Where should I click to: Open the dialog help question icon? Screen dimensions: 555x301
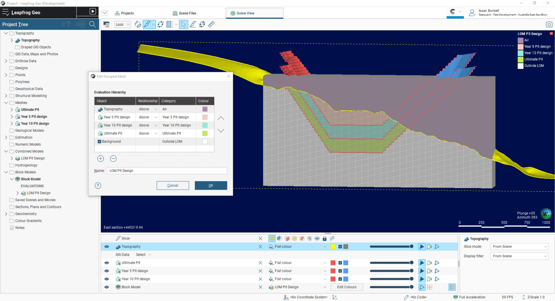pos(98,186)
